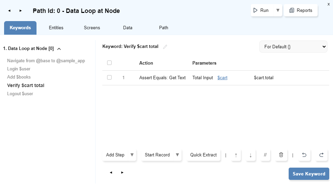333x187 pixels.
Task: Follow the $cart parameter link
Action: coord(222,78)
